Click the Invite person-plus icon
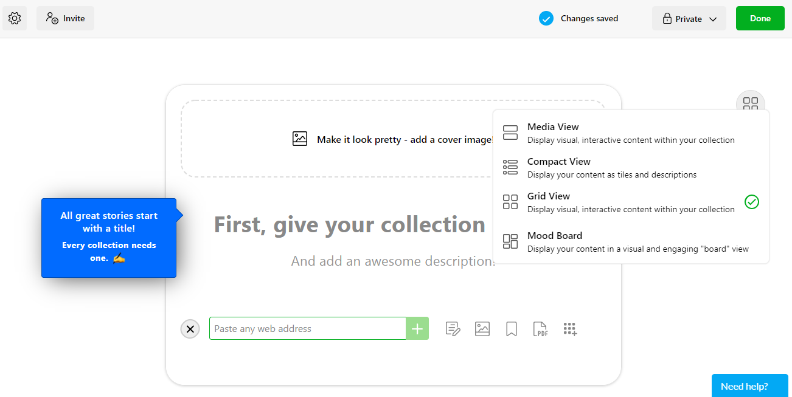 click(52, 18)
